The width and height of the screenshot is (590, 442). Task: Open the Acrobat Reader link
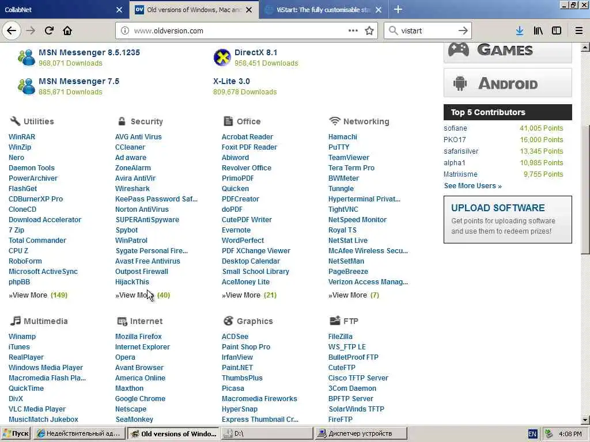pyautogui.click(x=247, y=137)
